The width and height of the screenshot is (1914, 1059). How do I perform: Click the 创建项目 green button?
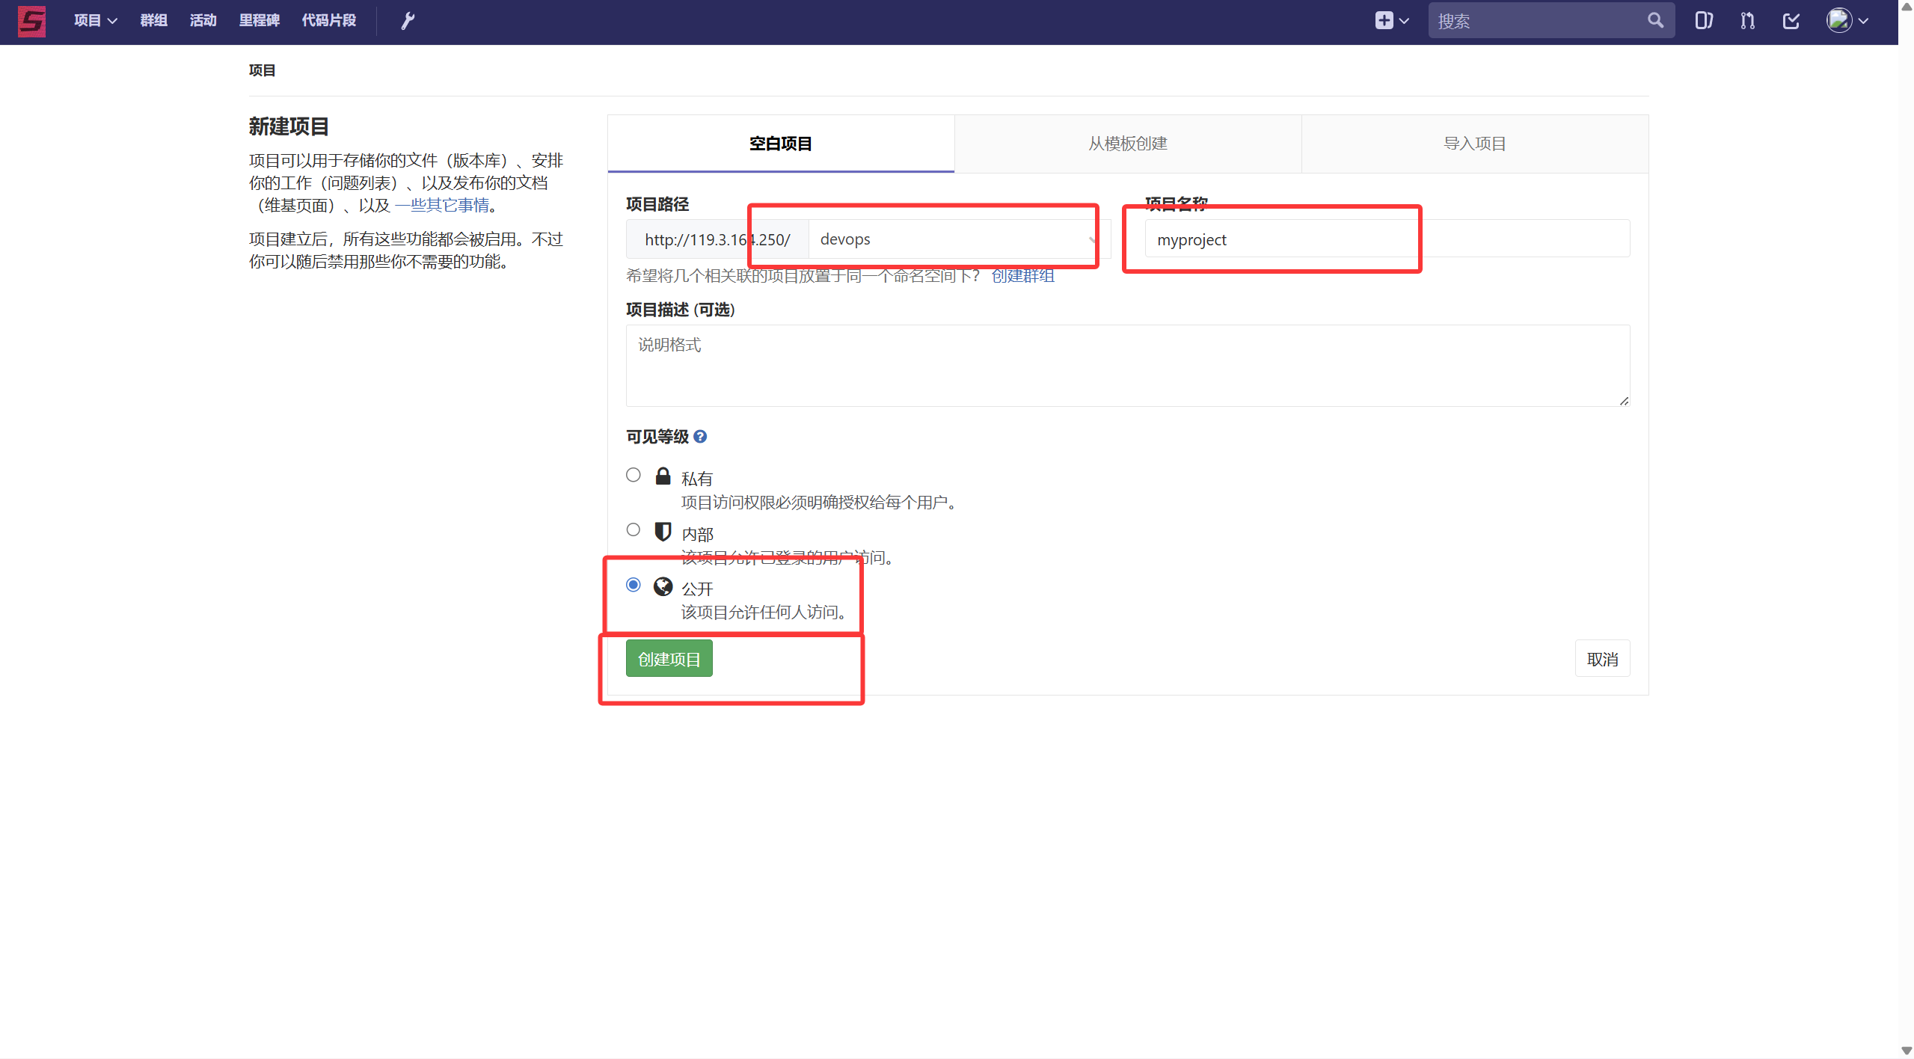pyautogui.click(x=669, y=659)
